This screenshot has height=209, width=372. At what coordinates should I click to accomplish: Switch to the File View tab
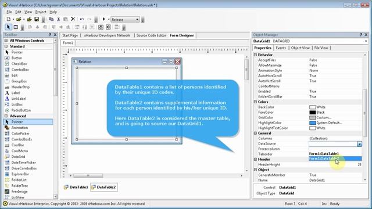321,48
